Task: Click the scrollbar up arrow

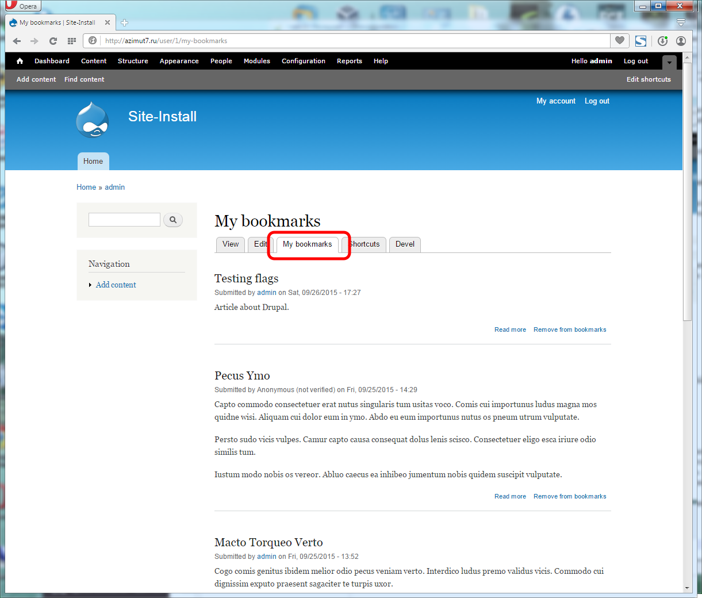Action: point(687,56)
